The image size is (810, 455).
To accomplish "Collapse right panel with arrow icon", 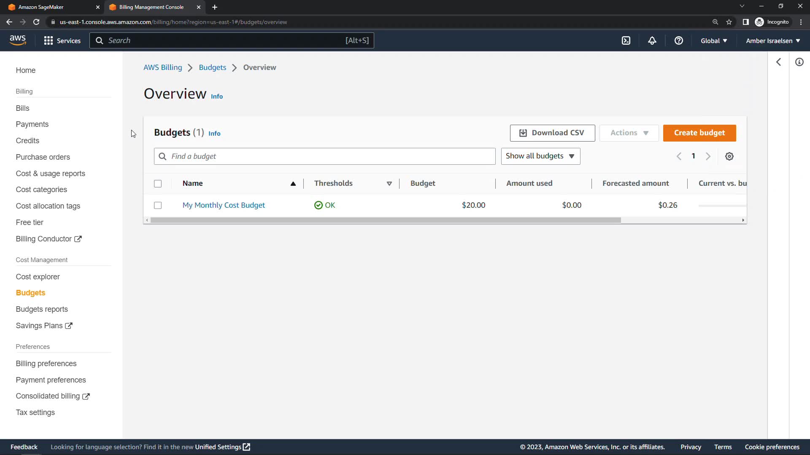I will point(779,62).
